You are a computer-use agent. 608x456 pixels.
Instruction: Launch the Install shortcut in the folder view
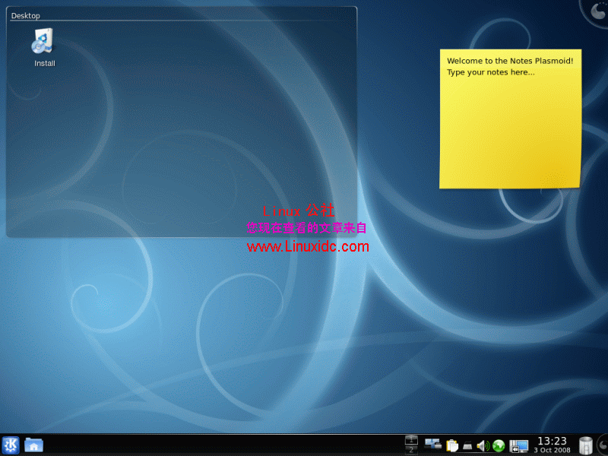click(43, 42)
